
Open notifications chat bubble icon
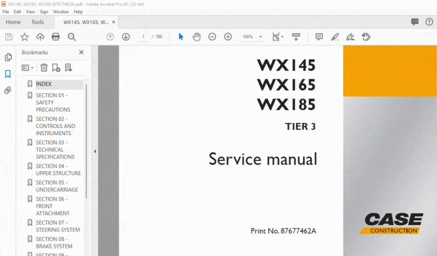point(415,22)
